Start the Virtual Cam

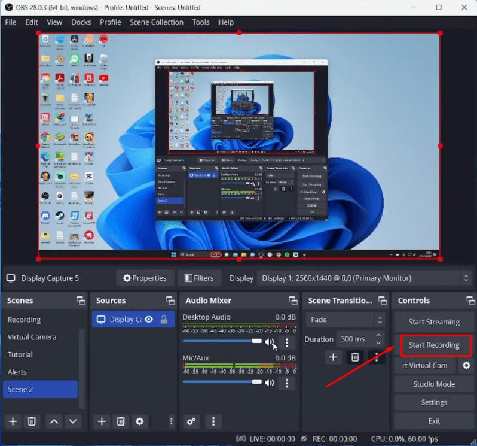click(x=425, y=365)
